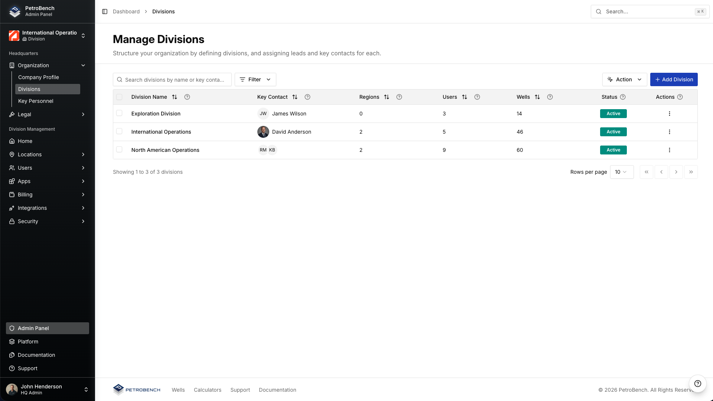Click the help tooltip icon next to Wells column
Image resolution: width=713 pixels, height=401 pixels.
click(x=550, y=97)
